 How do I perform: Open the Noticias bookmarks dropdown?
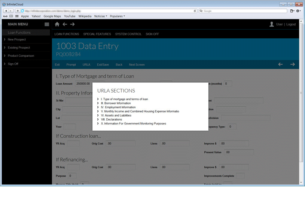coord(100,16)
